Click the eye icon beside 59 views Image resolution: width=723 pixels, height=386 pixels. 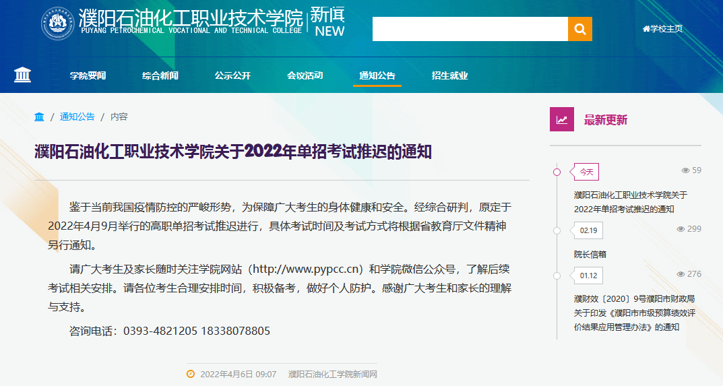pyautogui.click(x=685, y=170)
